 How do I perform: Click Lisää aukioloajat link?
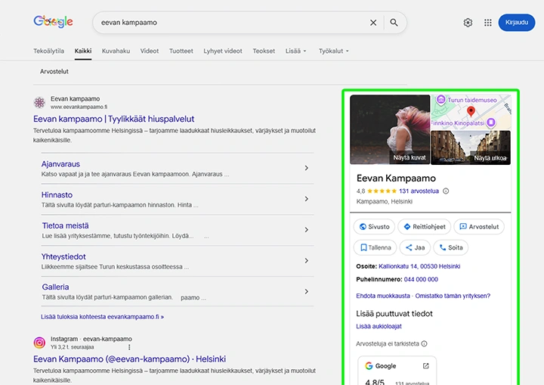coord(379,327)
